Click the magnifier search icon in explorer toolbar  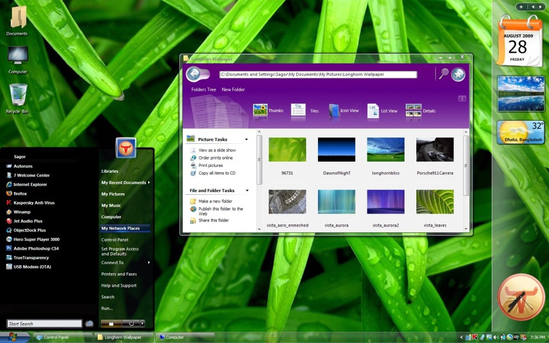click(444, 74)
